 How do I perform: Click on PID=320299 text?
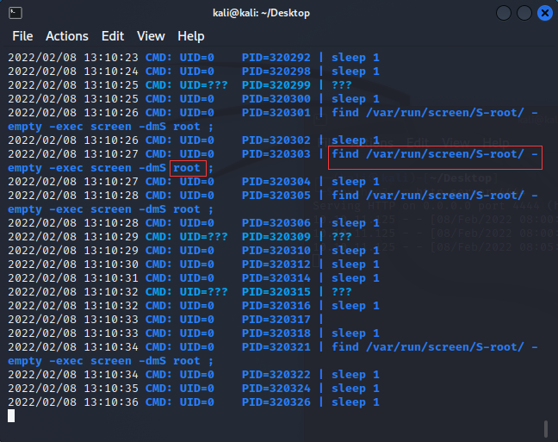tap(276, 85)
